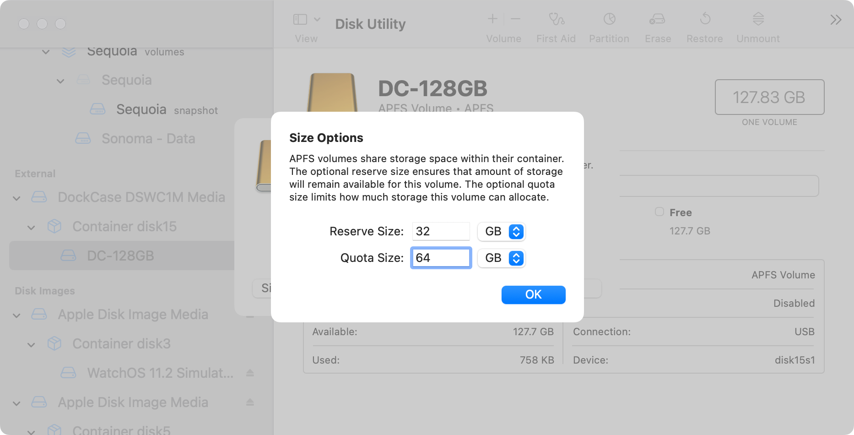Run First Aid stethoscope icon

tap(557, 19)
